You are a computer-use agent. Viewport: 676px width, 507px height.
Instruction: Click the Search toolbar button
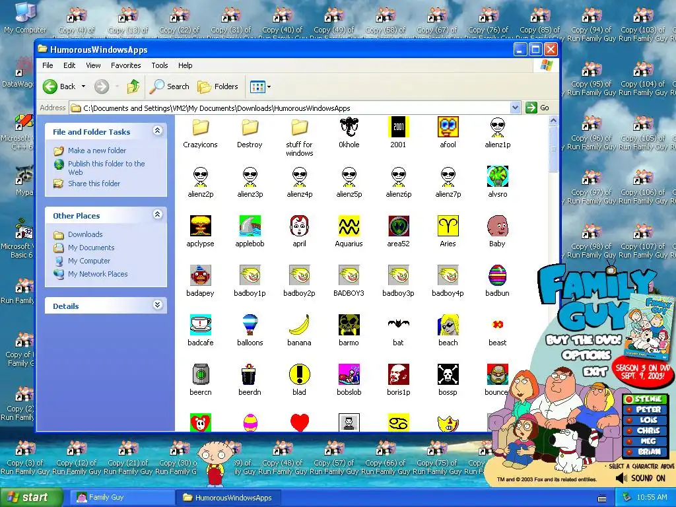click(170, 86)
